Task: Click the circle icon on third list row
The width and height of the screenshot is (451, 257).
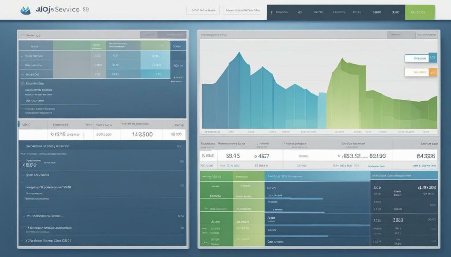Action: click(181, 185)
